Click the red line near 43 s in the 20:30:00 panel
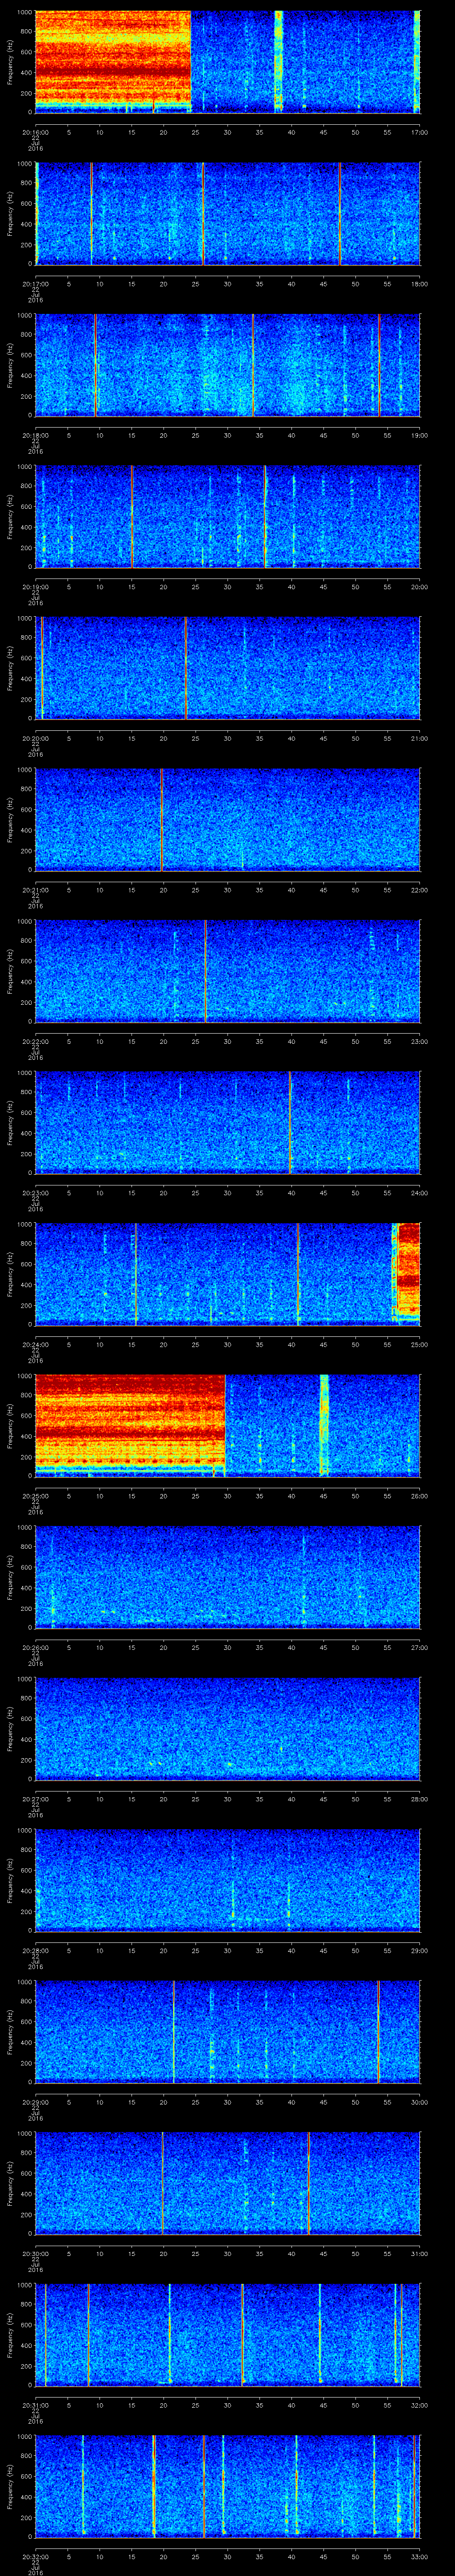455x2576 pixels. pyautogui.click(x=309, y=2182)
